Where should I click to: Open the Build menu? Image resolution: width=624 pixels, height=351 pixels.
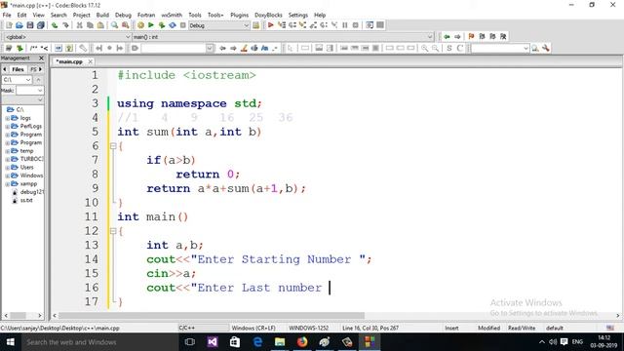tap(102, 16)
